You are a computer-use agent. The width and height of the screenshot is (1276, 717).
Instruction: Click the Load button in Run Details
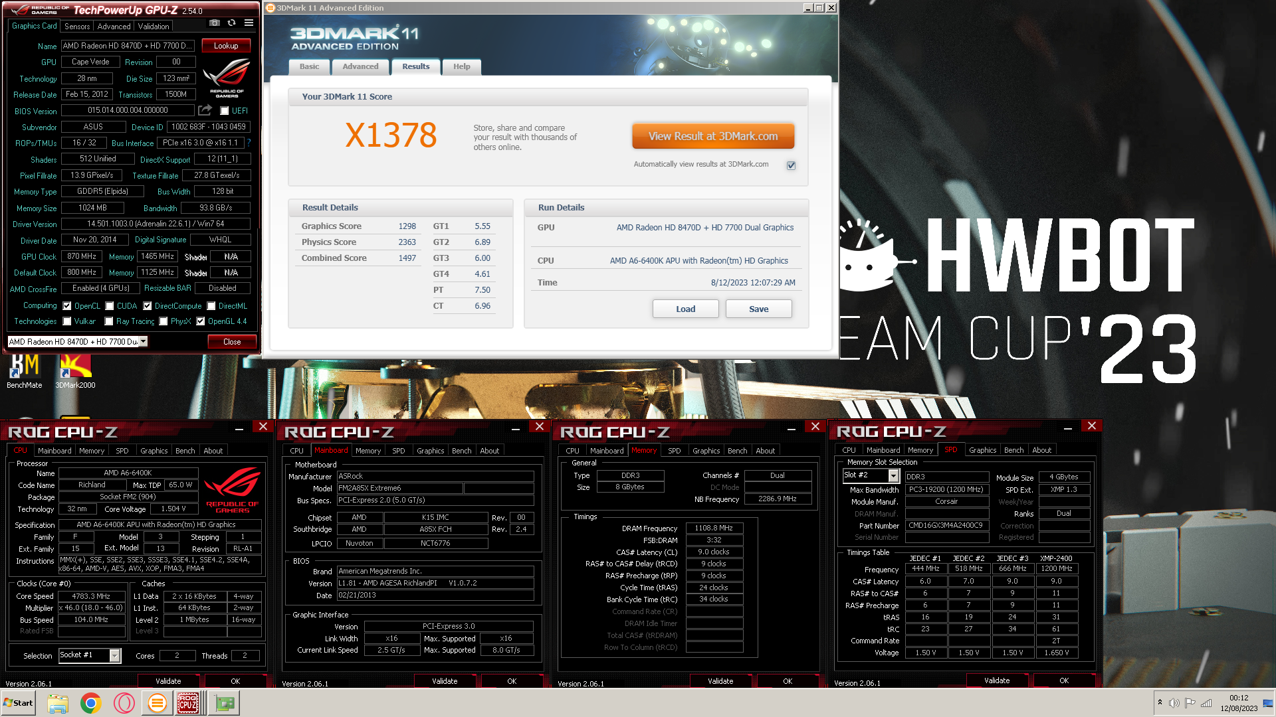(685, 309)
